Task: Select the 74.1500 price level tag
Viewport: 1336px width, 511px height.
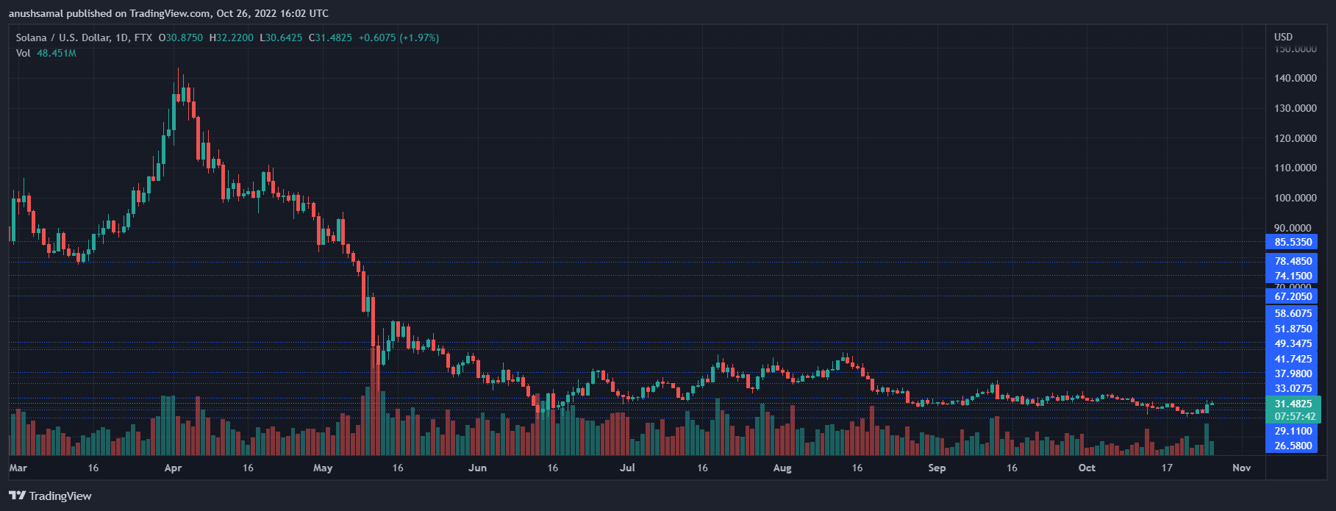Action: [x=1293, y=276]
